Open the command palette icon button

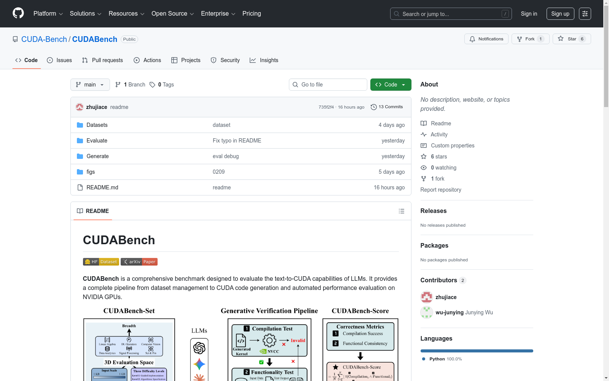(x=585, y=14)
